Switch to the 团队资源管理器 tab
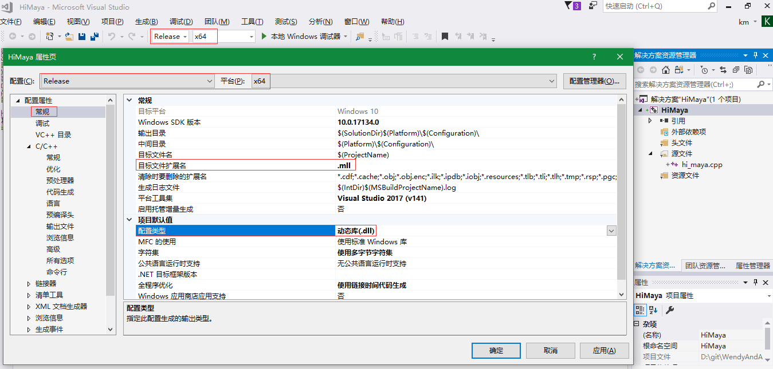773x369 pixels. [705, 265]
